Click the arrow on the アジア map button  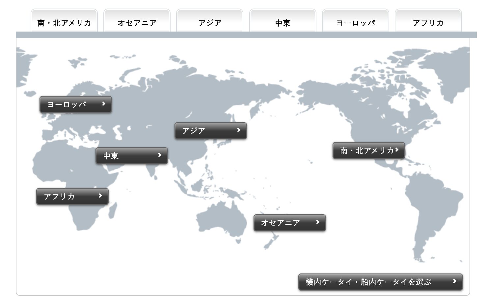tap(239, 130)
